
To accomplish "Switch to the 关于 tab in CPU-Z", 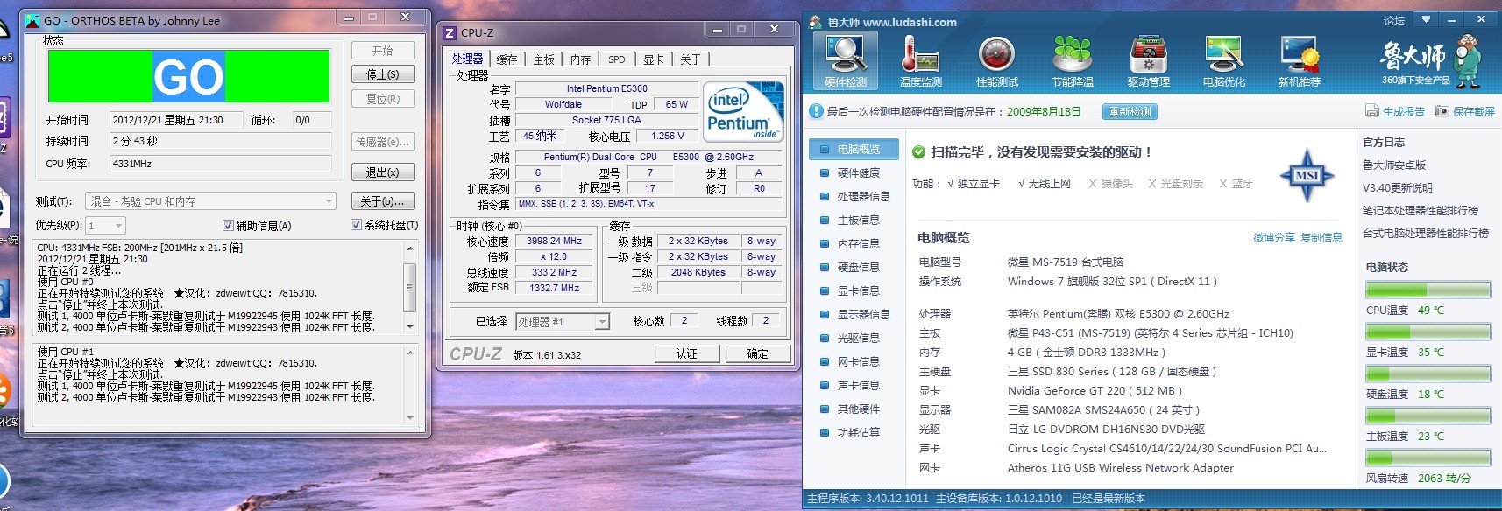I will (x=691, y=59).
